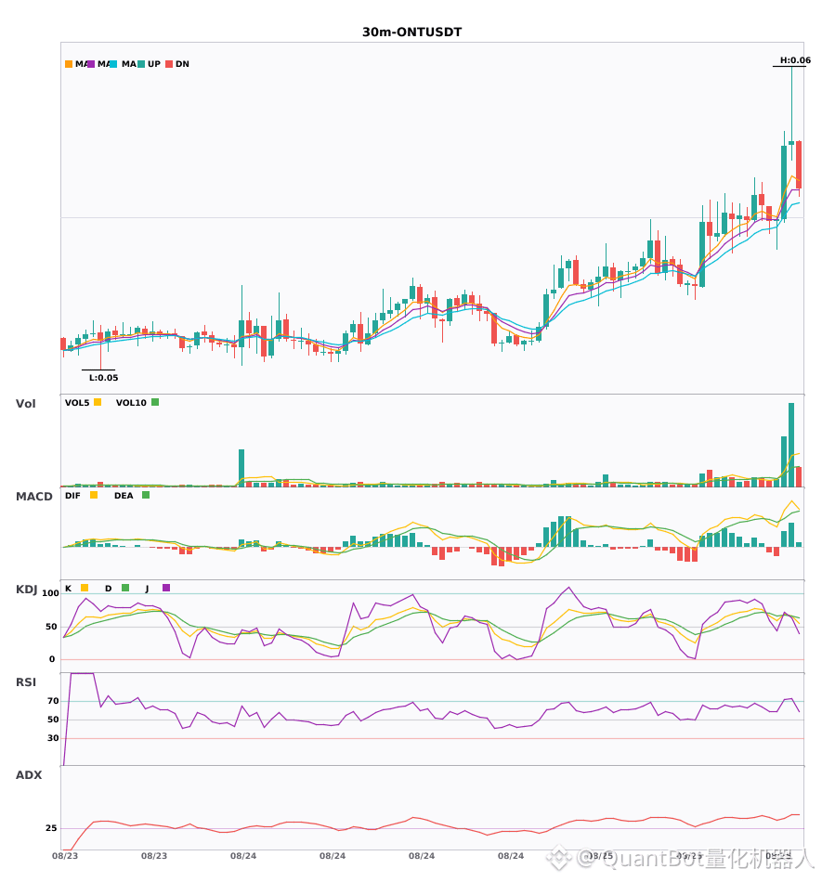The height and width of the screenshot is (882, 822).
Task: Click the KDJ panel label
Action: coord(26,590)
